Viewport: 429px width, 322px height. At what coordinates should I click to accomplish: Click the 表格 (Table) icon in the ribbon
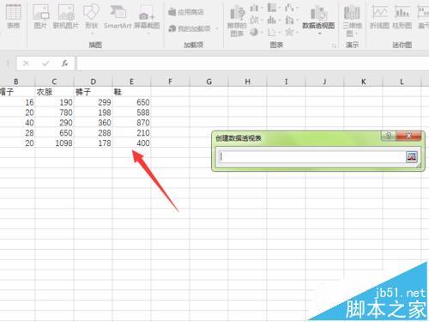[x=13, y=15]
